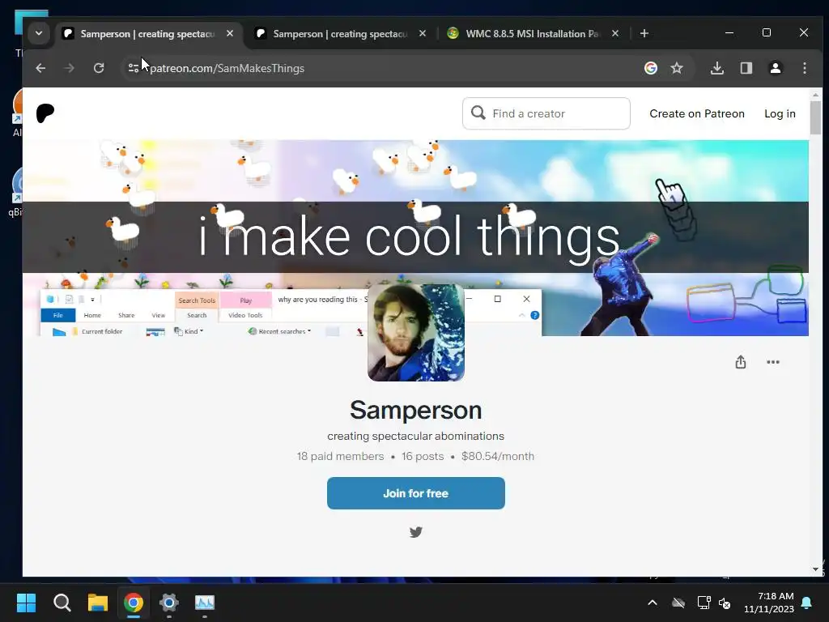Toggle Chrome side panel icon
Screen dimensions: 829x622
pos(746,68)
